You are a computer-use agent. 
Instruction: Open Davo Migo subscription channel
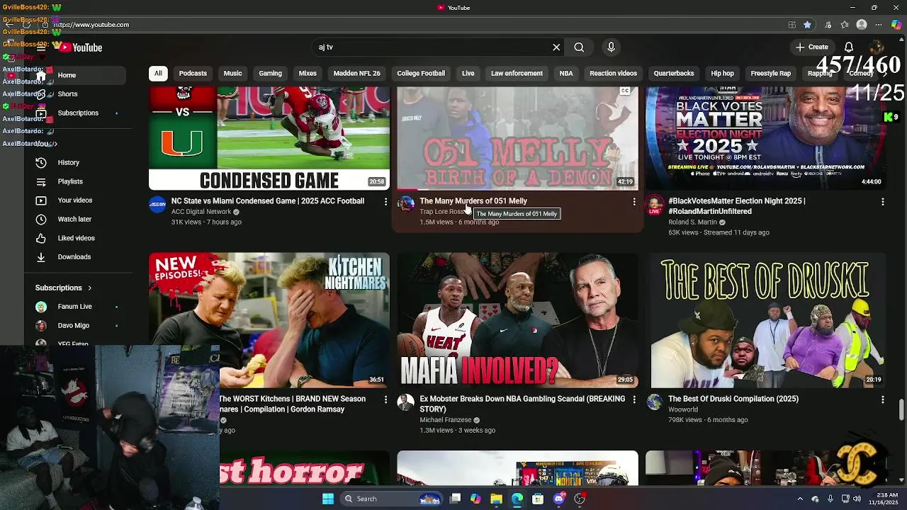pyautogui.click(x=73, y=326)
